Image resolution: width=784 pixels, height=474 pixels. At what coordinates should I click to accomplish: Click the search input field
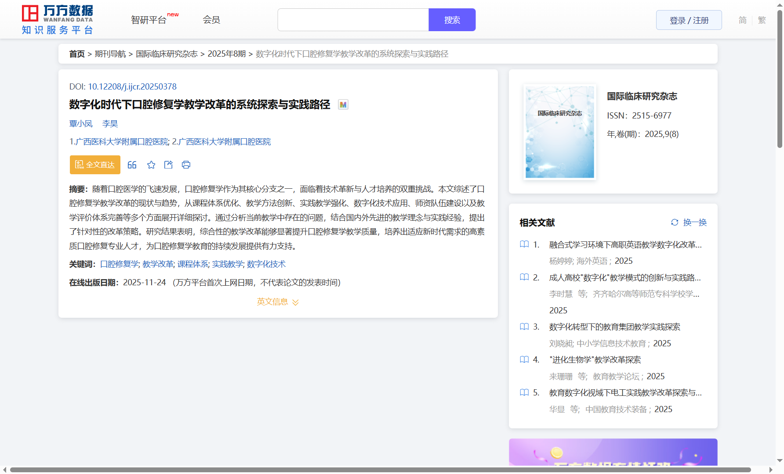[x=353, y=20]
